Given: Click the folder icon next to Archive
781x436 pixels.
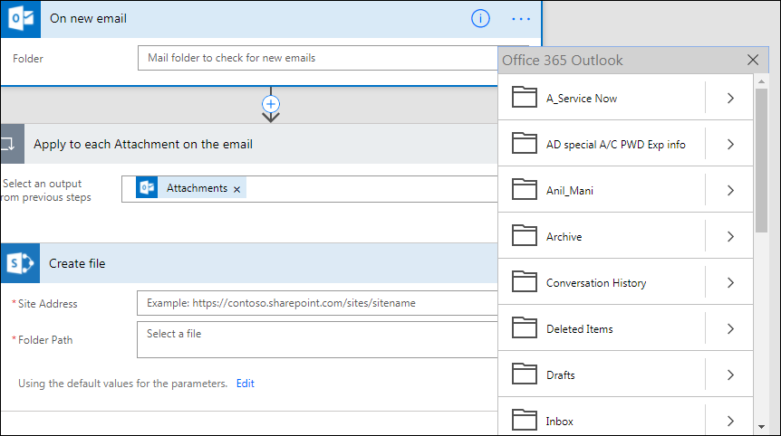Looking at the screenshot, I should coord(524,236).
